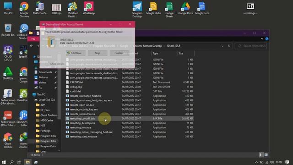Open PerfLogs folder in tree
Screen dimensions: 293x165
click(45, 131)
